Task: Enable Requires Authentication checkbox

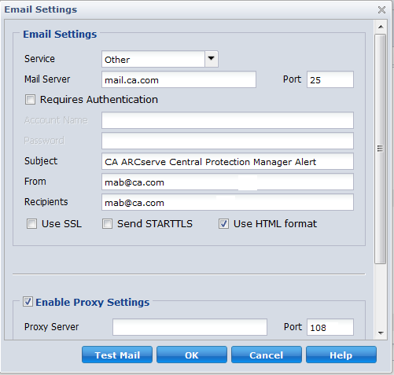Action: [x=30, y=100]
